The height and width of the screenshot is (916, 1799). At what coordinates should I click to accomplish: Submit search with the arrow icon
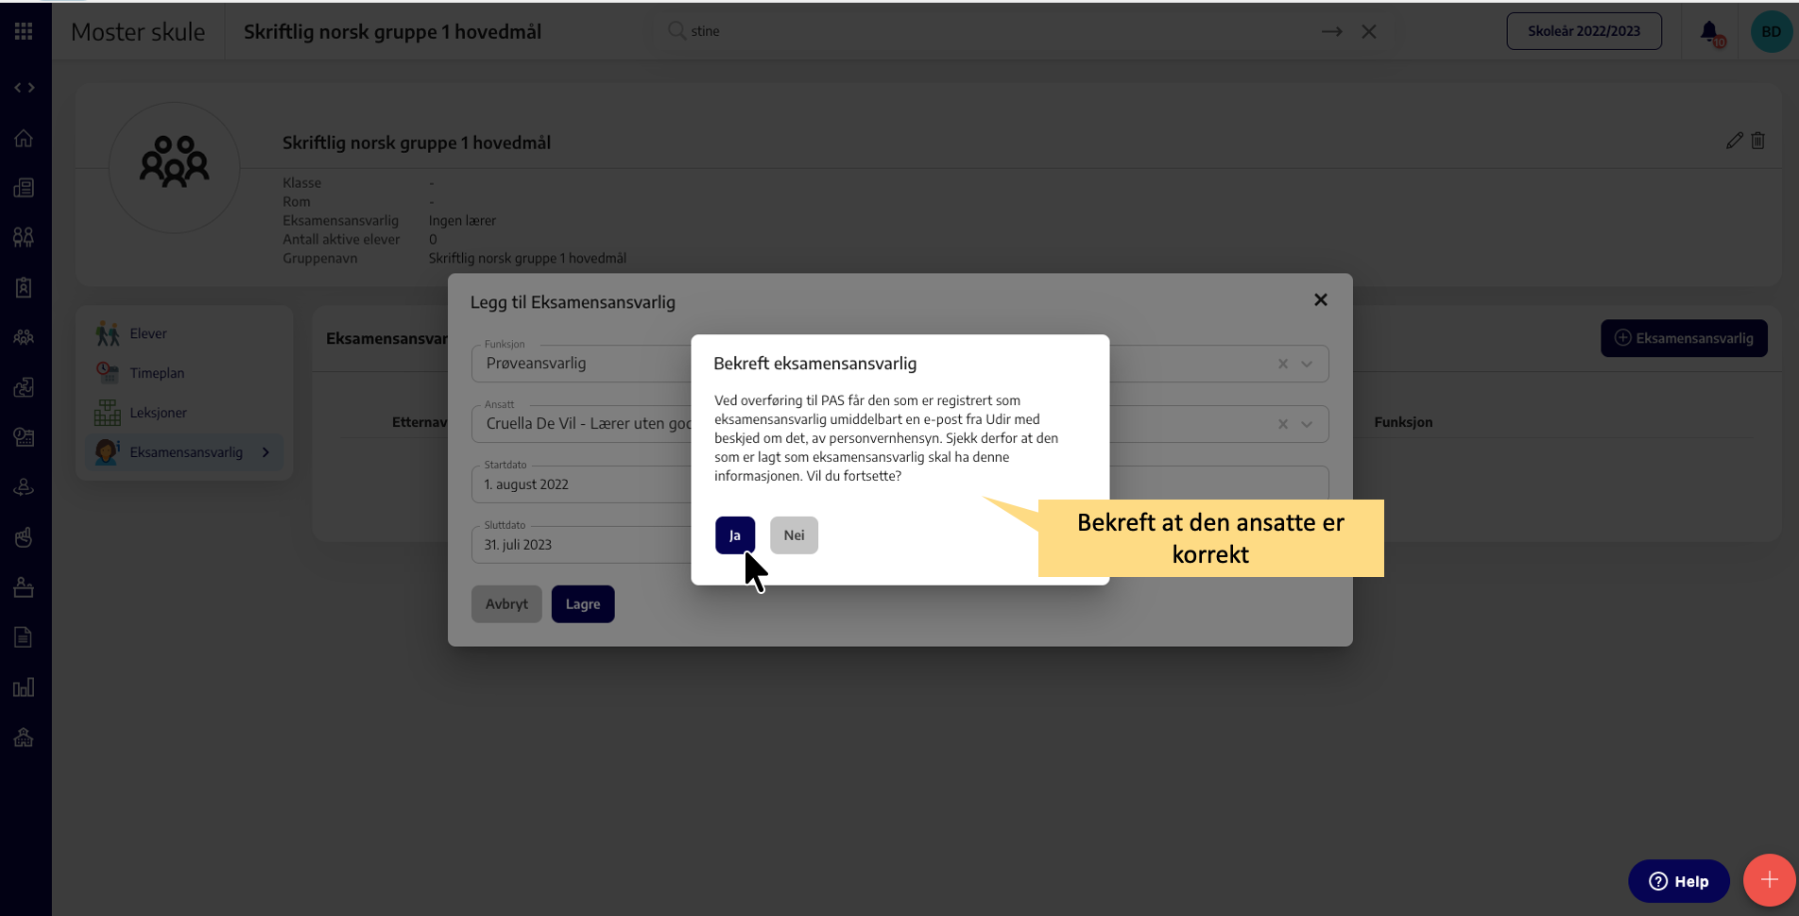1332,31
